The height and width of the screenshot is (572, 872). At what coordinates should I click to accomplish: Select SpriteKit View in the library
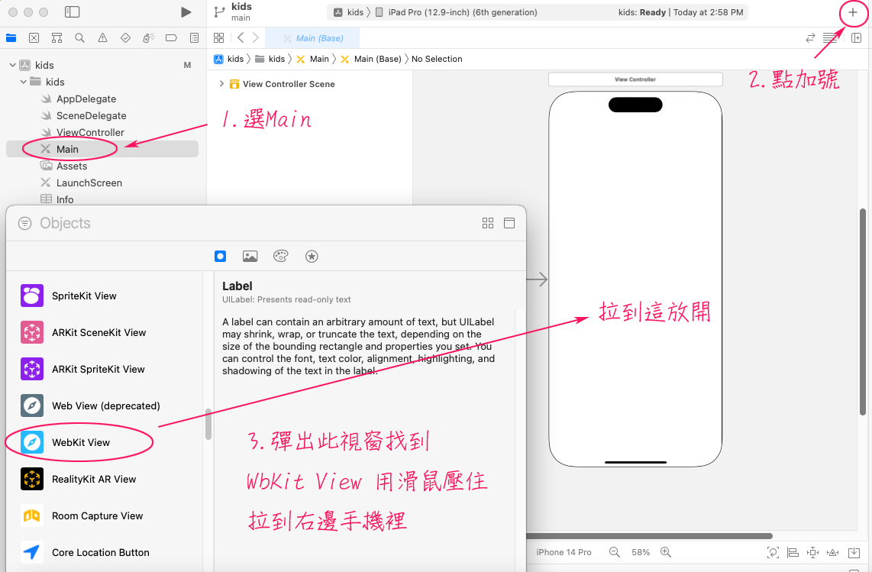[x=105, y=296]
